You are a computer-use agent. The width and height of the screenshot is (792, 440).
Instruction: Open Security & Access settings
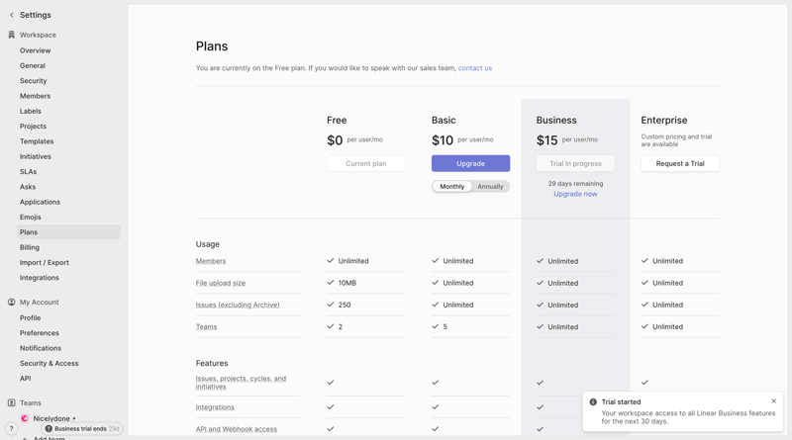tap(49, 363)
